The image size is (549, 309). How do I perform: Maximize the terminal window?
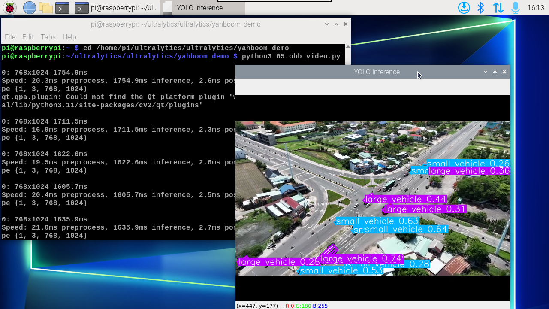pos(336,24)
